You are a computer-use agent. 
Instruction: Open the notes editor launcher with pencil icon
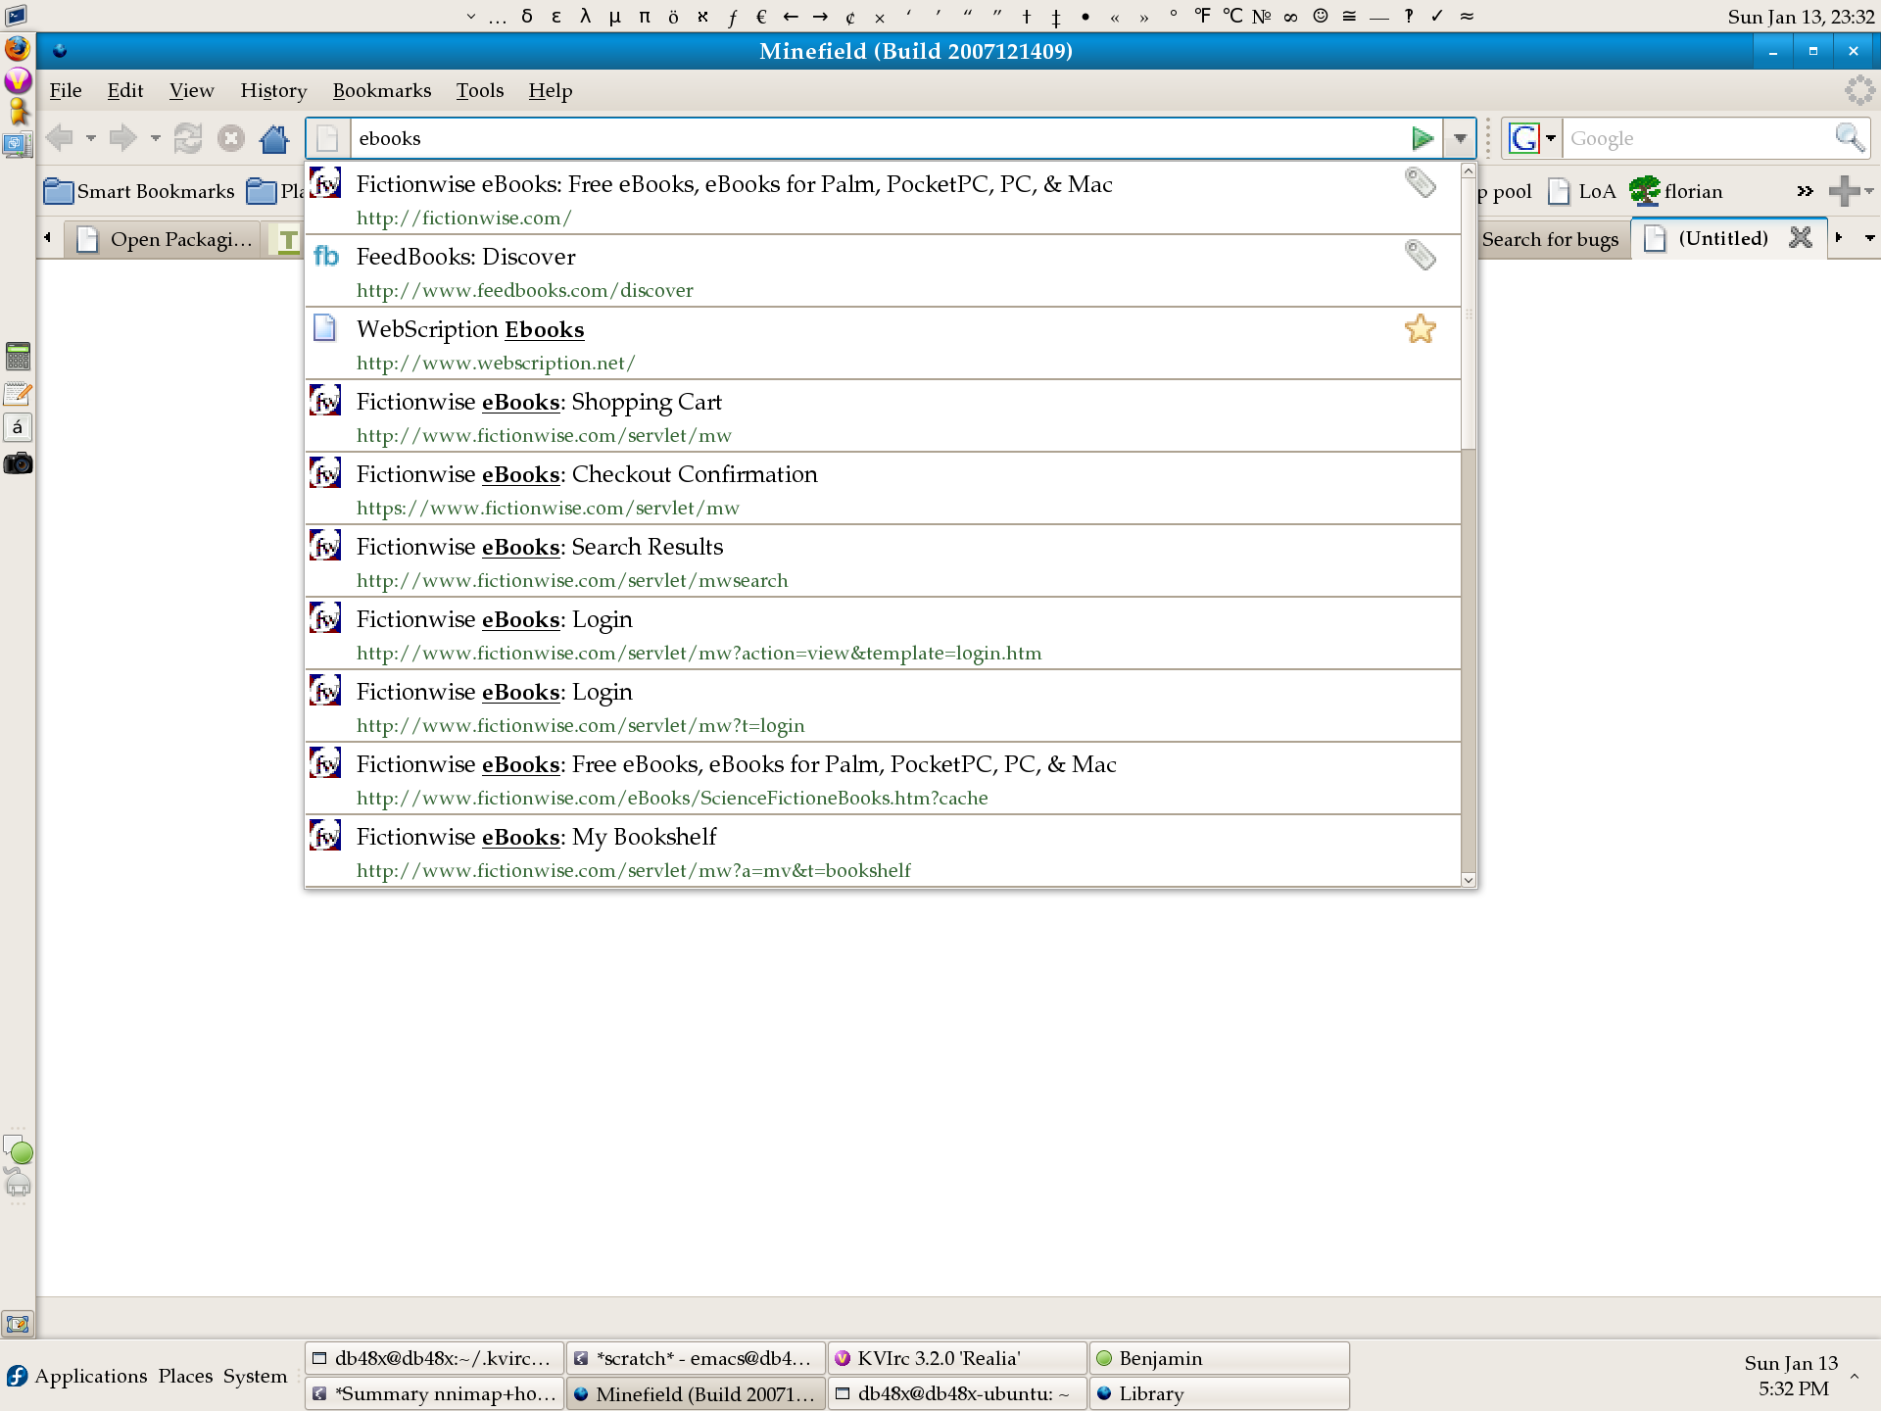coord(18,394)
